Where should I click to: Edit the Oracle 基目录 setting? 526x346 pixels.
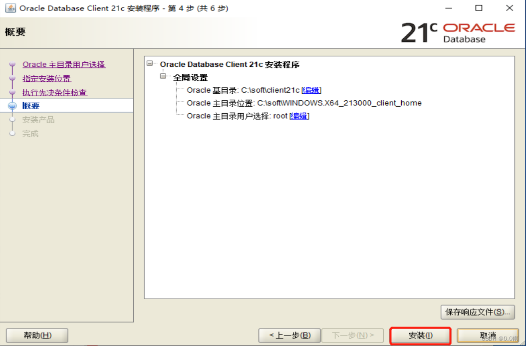[x=311, y=90]
